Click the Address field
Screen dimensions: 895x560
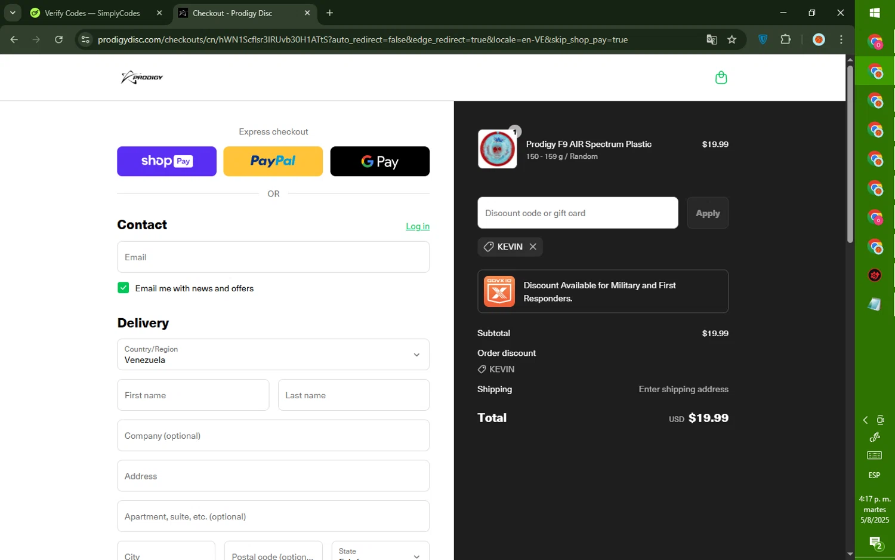click(x=273, y=476)
